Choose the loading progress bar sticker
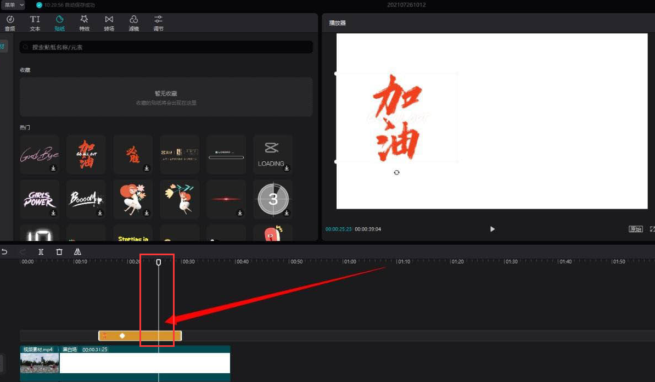This screenshot has width=655, height=382. tap(226, 154)
